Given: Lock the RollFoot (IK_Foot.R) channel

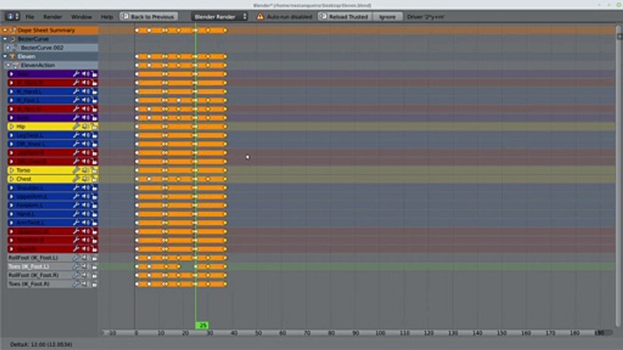Looking at the screenshot, I should (94, 275).
